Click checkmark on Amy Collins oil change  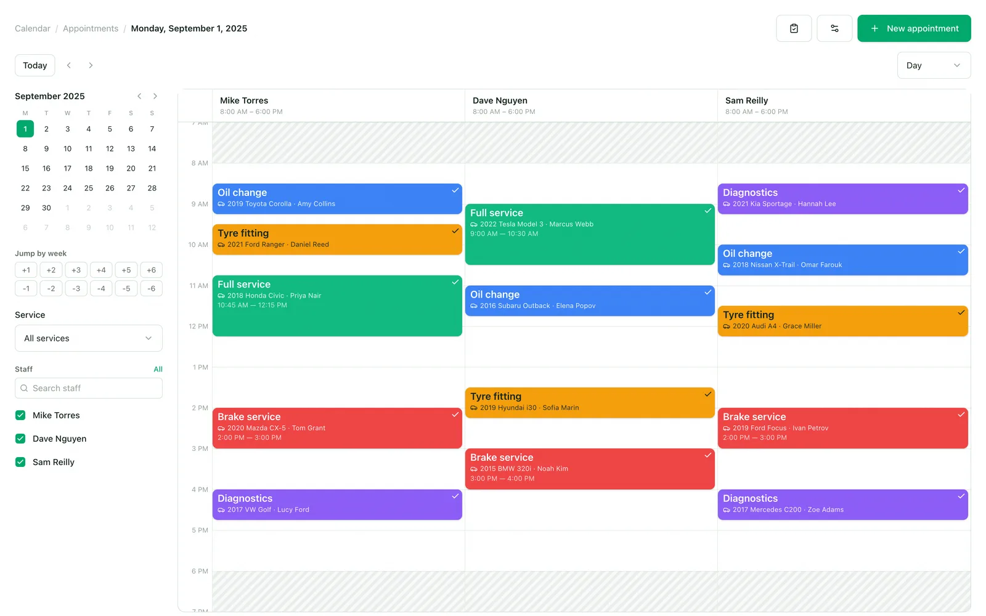tap(455, 190)
